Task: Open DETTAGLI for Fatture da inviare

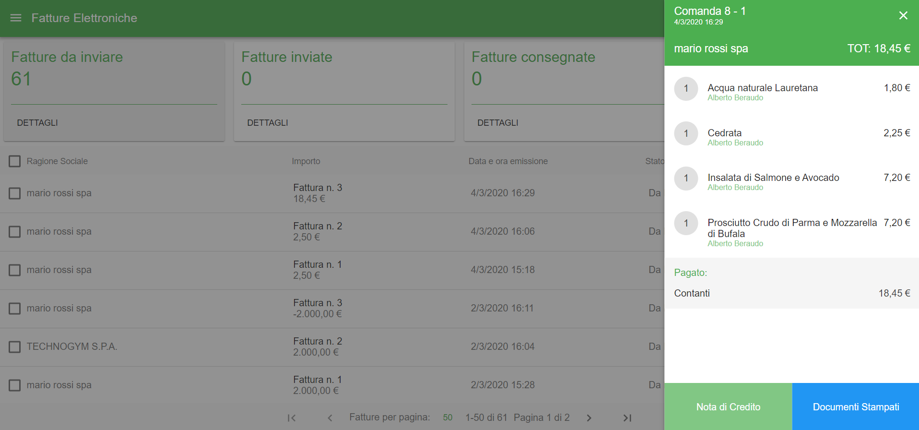Action: (x=37, y=123)
